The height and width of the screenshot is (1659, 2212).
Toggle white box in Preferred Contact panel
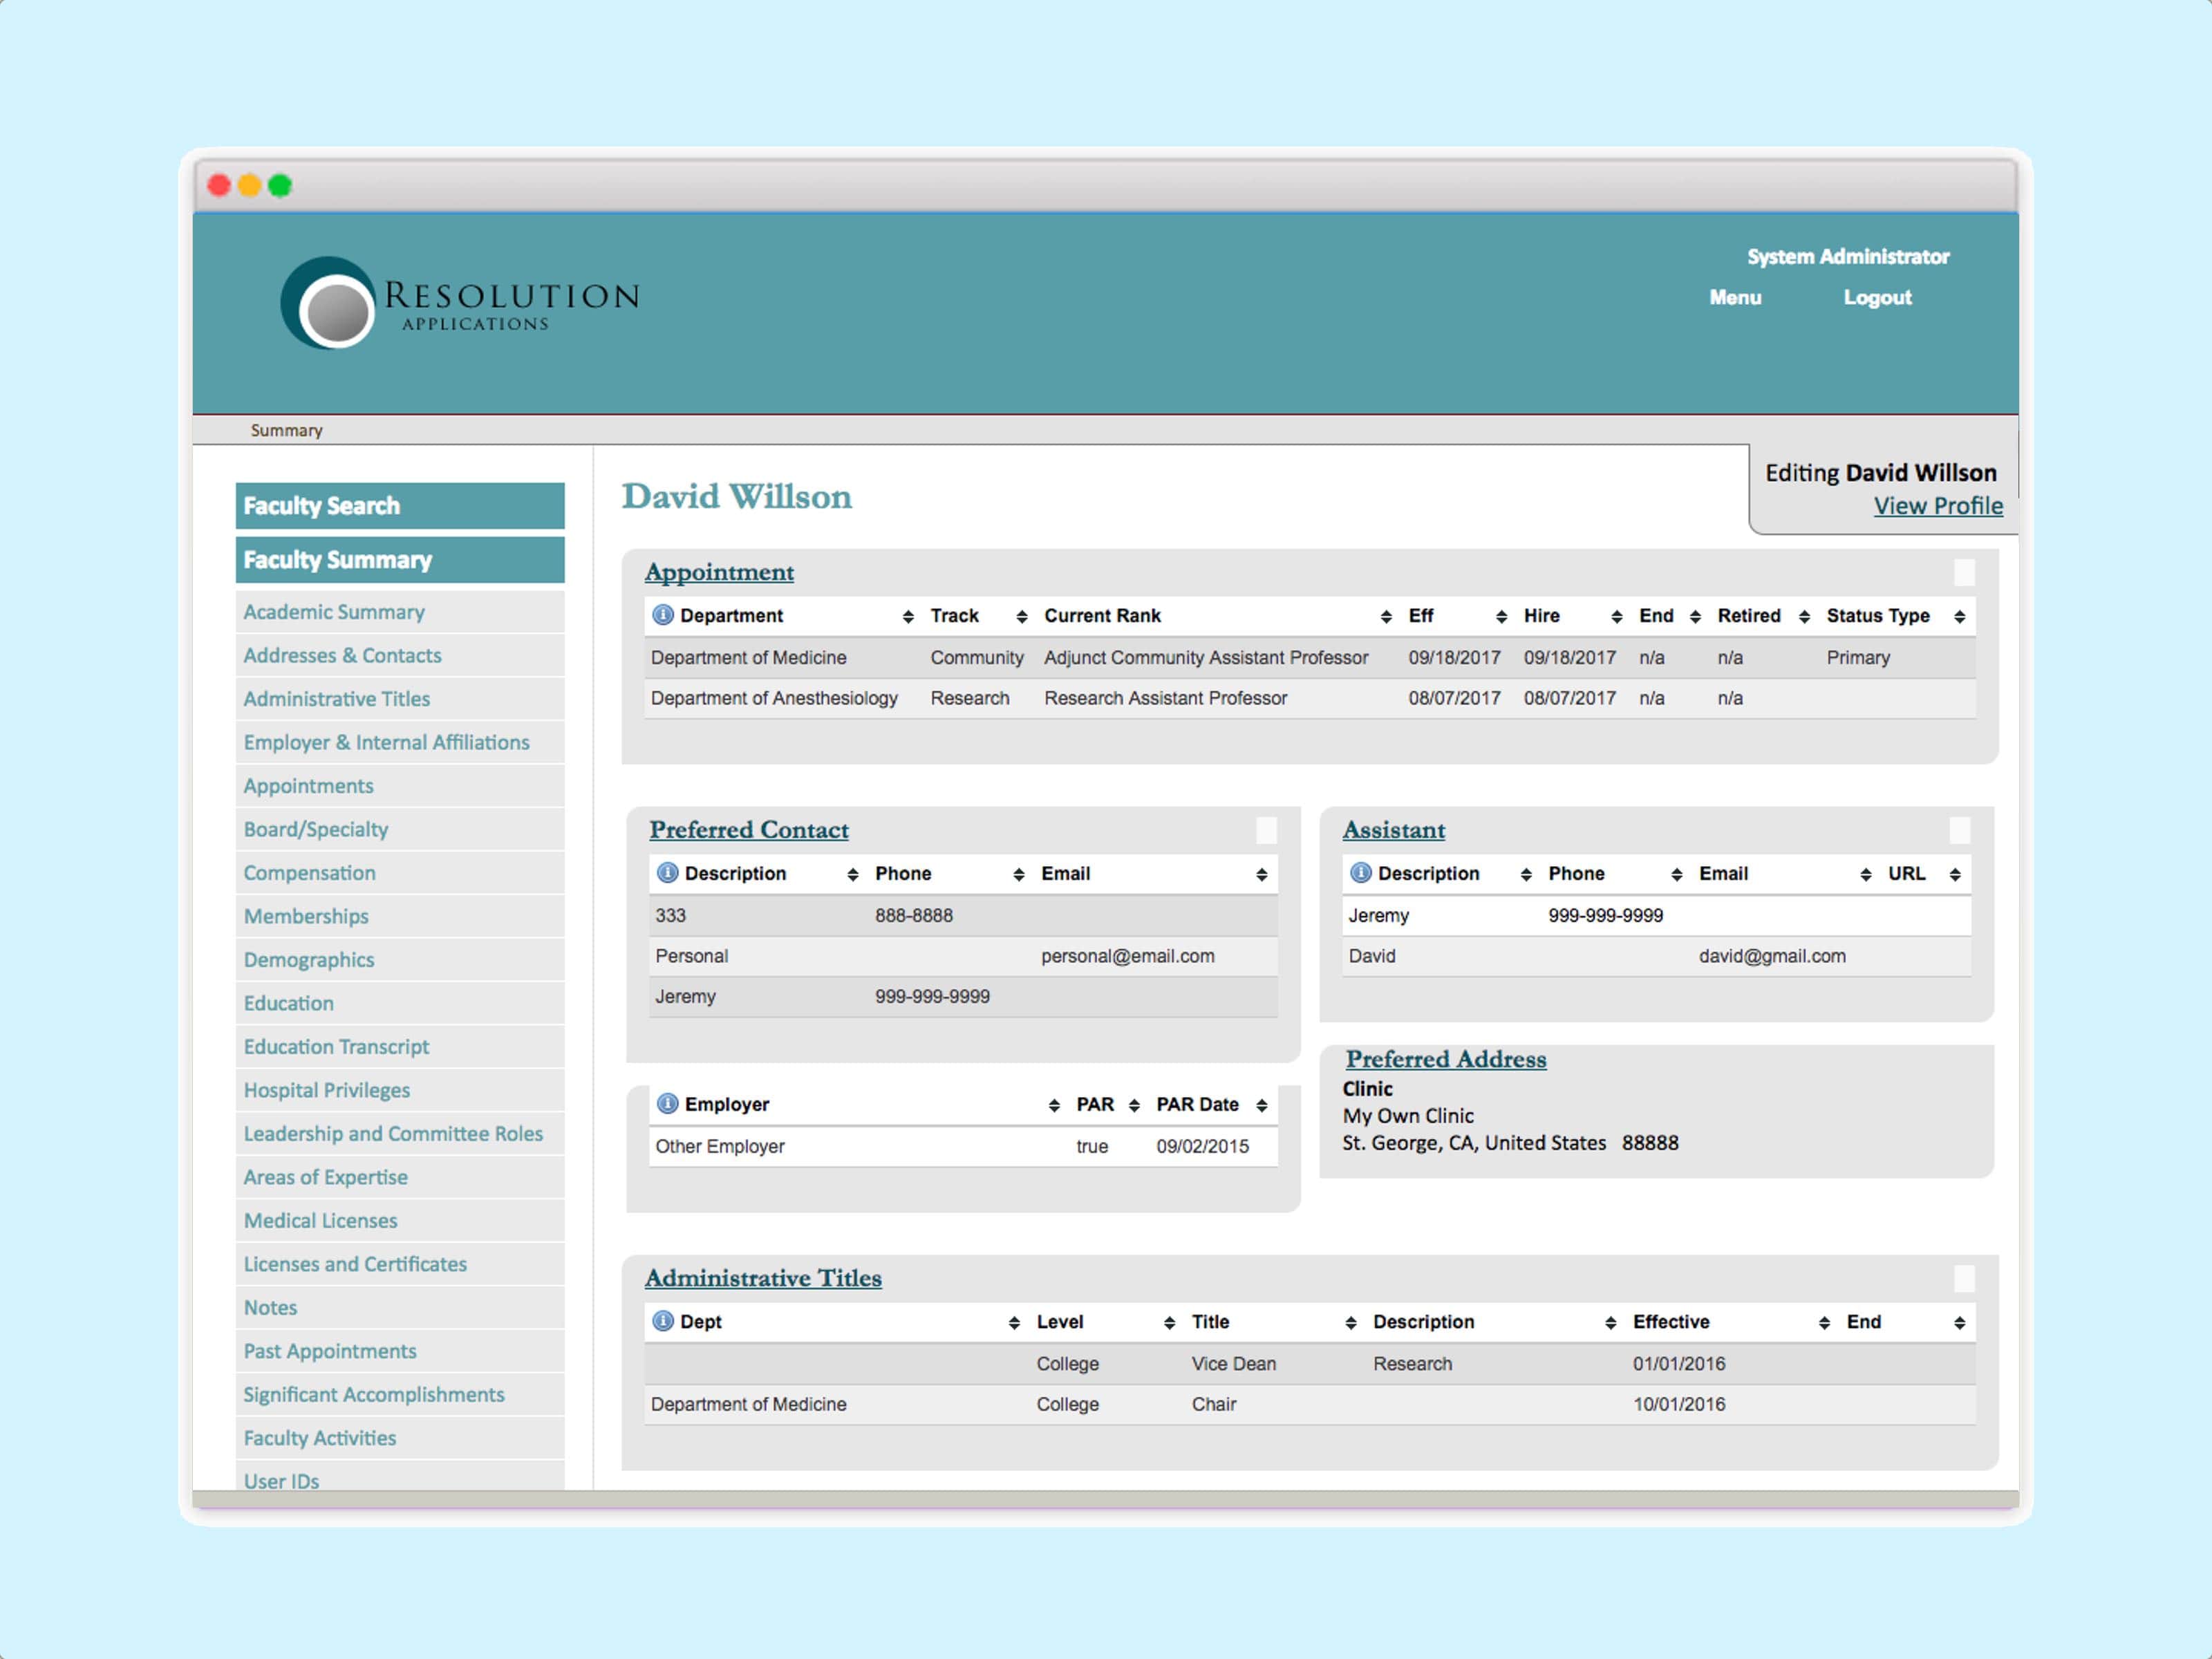(x=1266, y=830)
